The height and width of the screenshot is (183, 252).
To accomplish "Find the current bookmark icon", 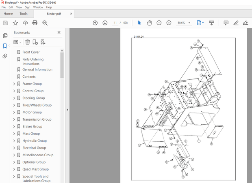I will (x=43, y=42).
